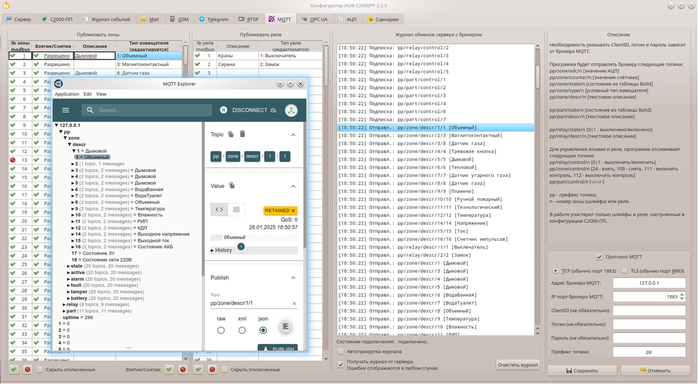Copy value icon next to Value
The image size is (698, 385).
[232, 186]
